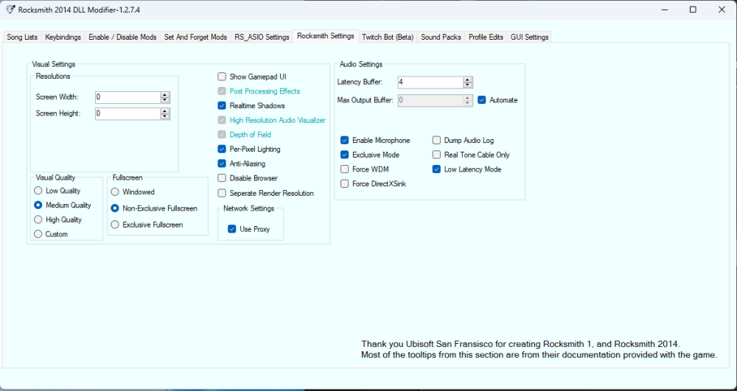Screen dimensions: 737x391
Task: Select the High Quality radio button
Action: [38, 219]
